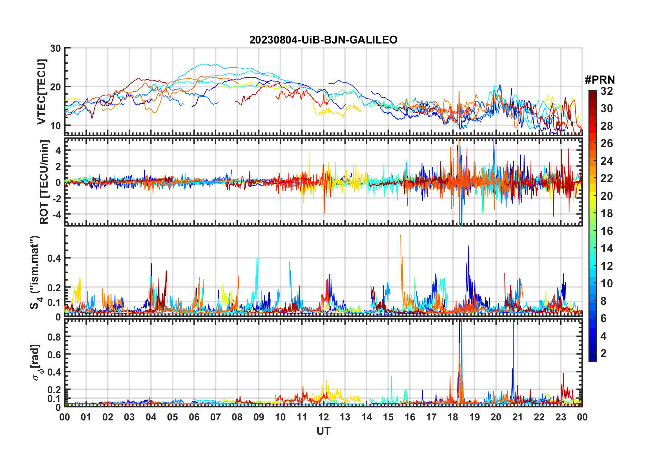Click the 0.2 tick label on S4 axis
This screenshot has height=452, width=647.
[x=55, y=288]
